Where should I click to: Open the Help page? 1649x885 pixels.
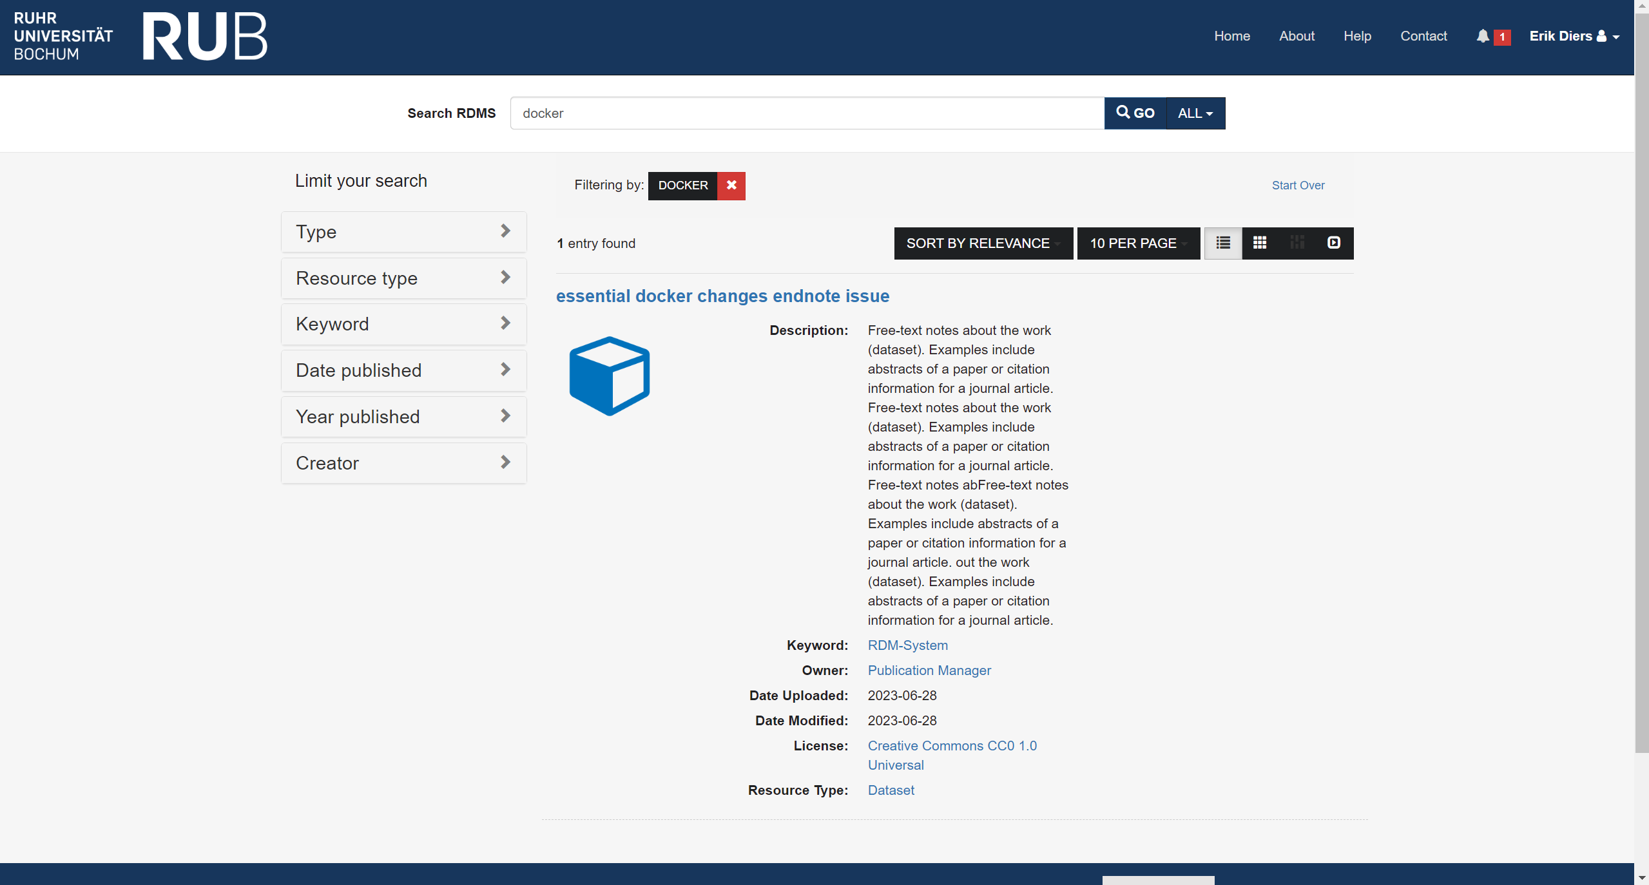click(x=1357, y=36)
